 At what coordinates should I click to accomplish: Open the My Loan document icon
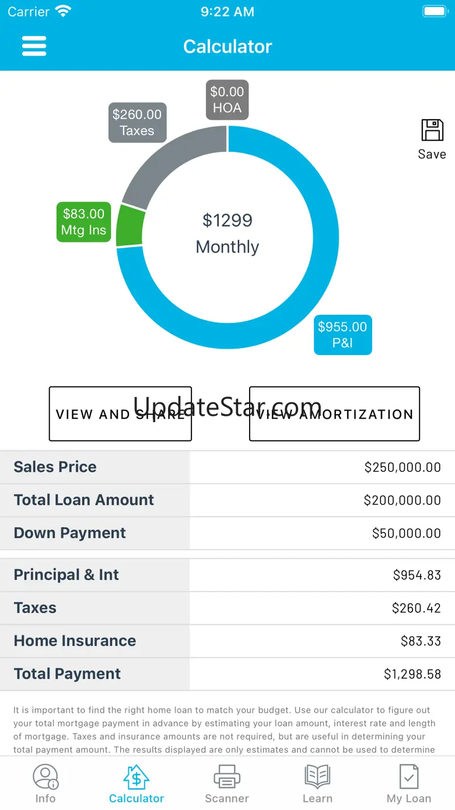tap(409, 777)
